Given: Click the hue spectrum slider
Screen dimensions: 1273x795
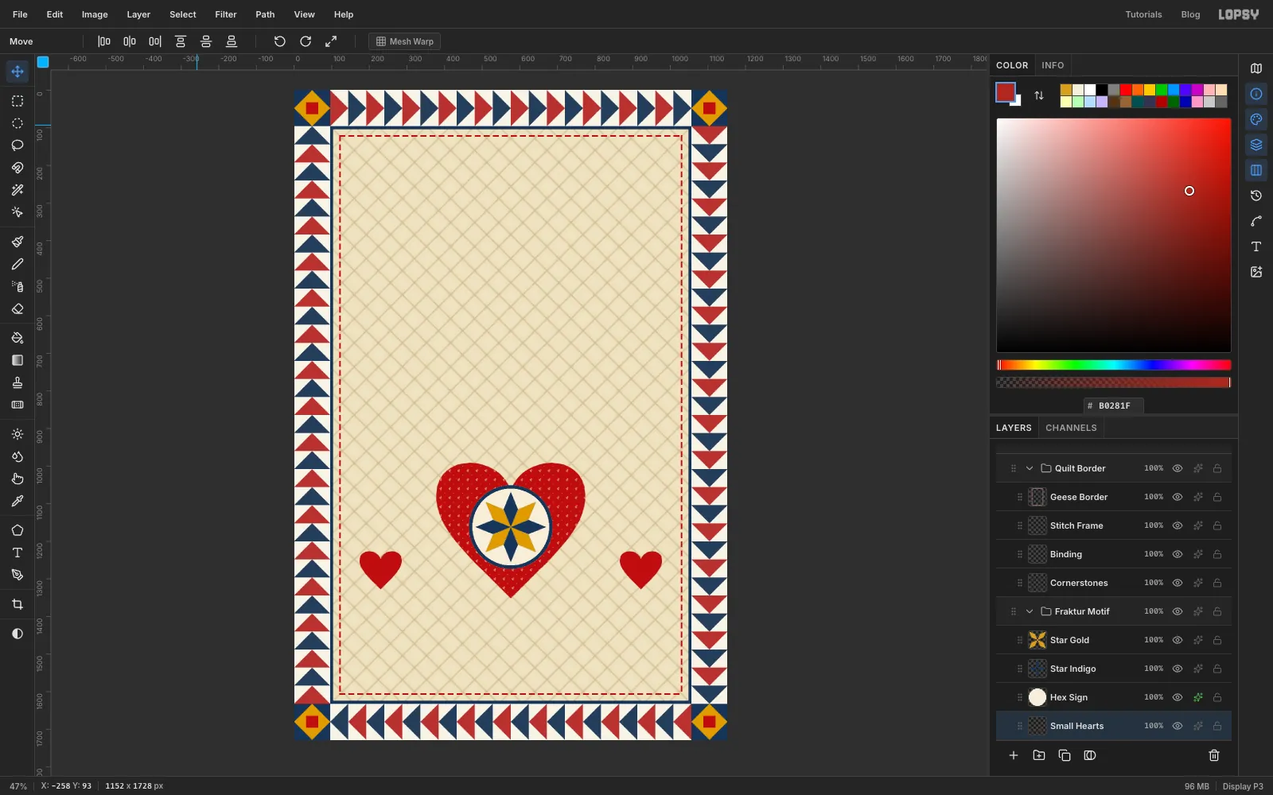Looking at the screenshot, I should 1114,365.
